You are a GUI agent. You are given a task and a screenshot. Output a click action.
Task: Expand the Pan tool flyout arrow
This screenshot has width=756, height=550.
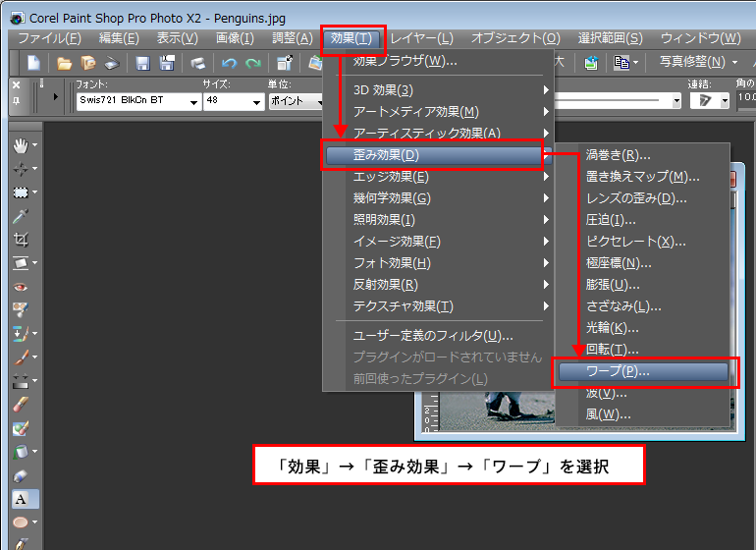coord(34,145)
